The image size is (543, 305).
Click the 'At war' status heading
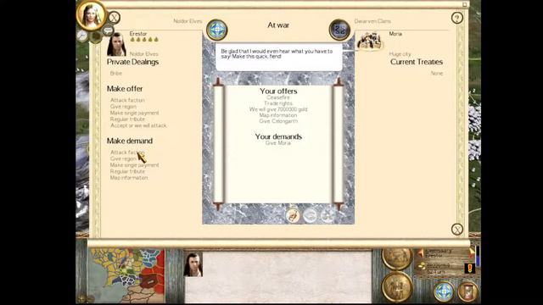click(278, 25)
